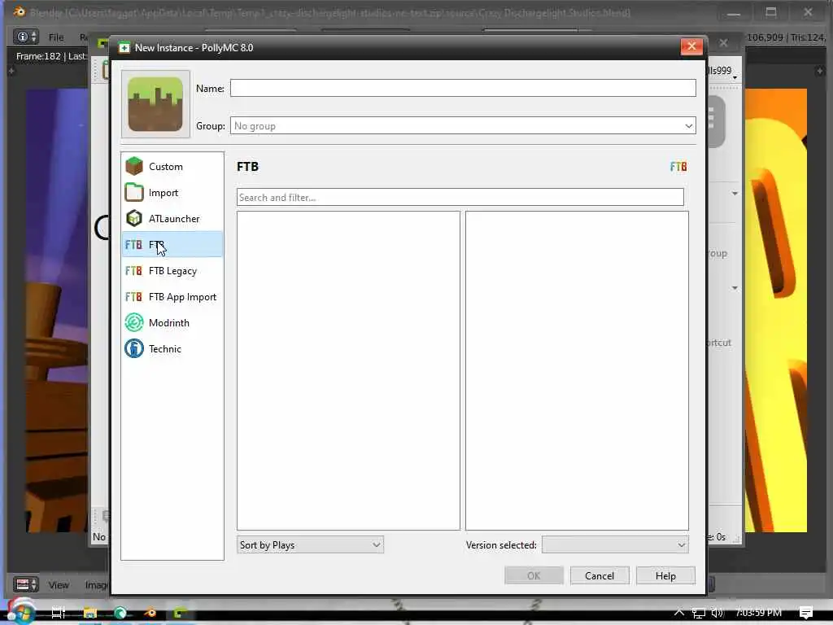Close the PollyMC main window behind
Image resolution: width=833 pixels, height=625 pixels.
pos(723,42)
